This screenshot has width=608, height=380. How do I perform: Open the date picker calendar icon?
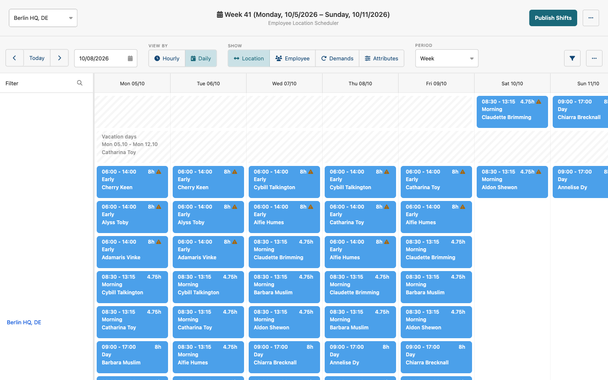[130, 58]
